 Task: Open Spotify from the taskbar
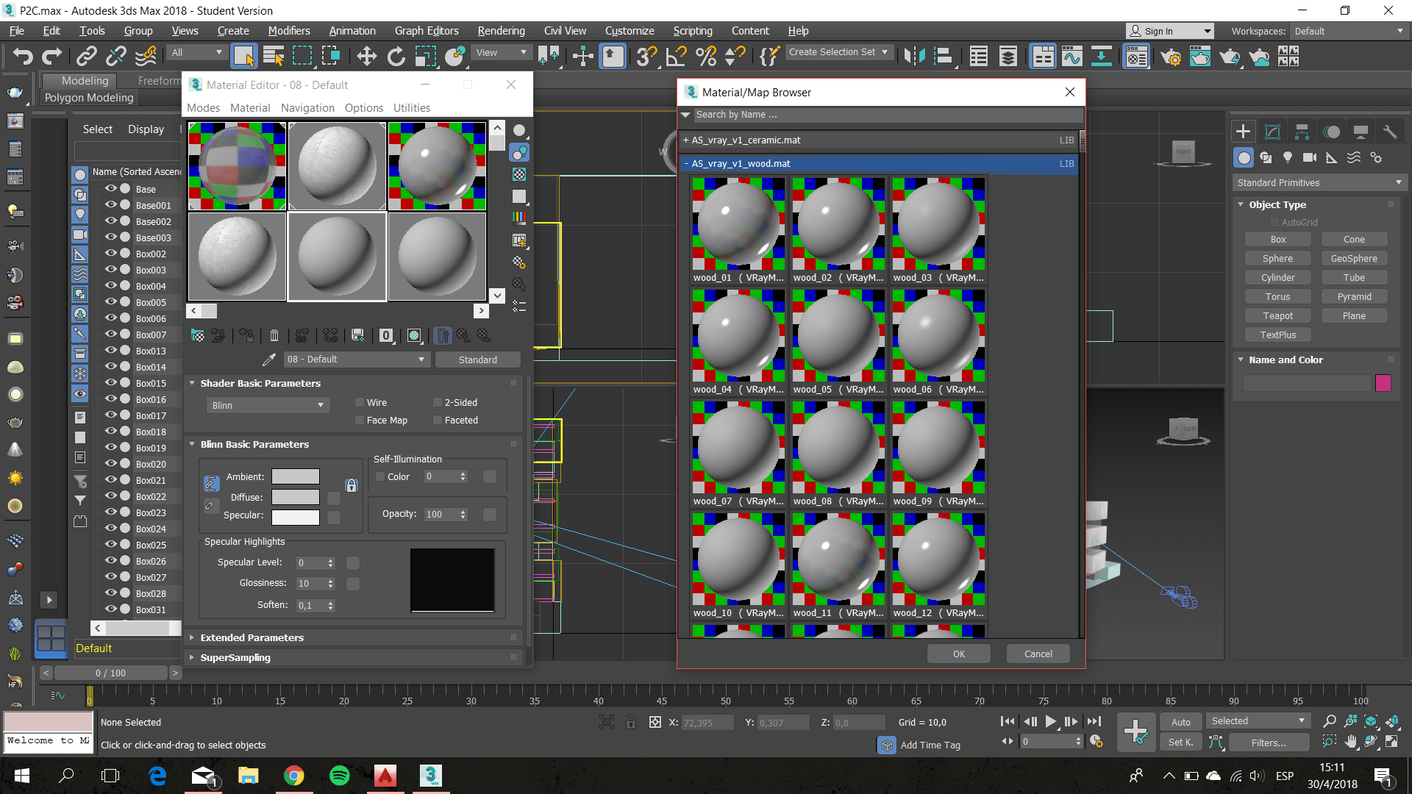339,776
